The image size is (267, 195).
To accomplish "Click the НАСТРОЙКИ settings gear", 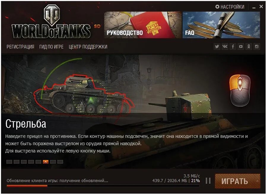I will pos(217,7).
